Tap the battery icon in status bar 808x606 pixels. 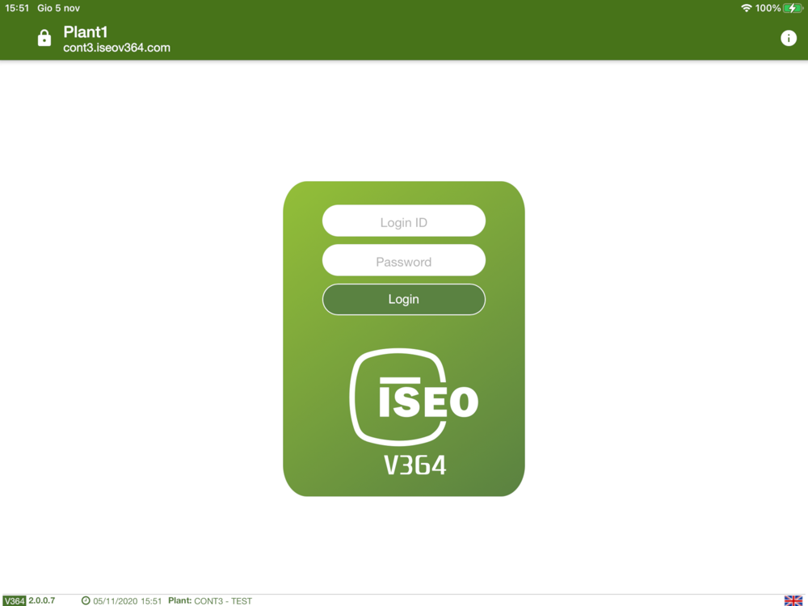[793, 8]
